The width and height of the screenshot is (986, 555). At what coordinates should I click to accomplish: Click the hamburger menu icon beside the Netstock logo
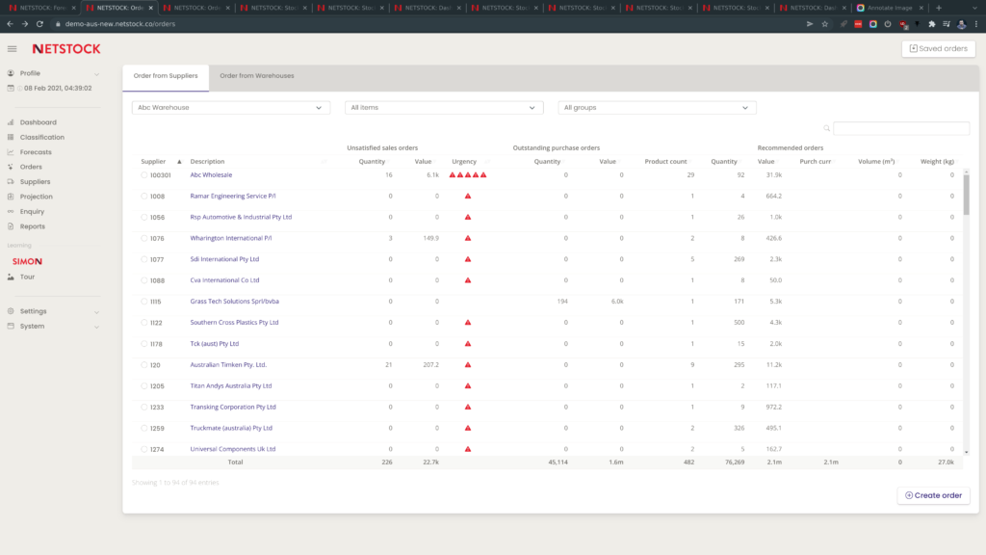point(12,48)
